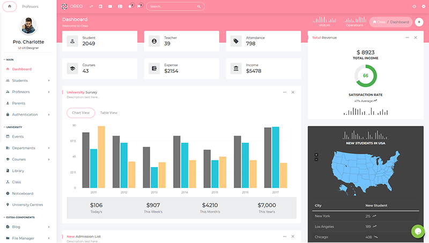Switch to the Professors sidebar tab

coord(30,6)
